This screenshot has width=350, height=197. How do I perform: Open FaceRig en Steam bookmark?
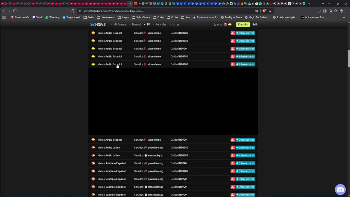point(231,17)
